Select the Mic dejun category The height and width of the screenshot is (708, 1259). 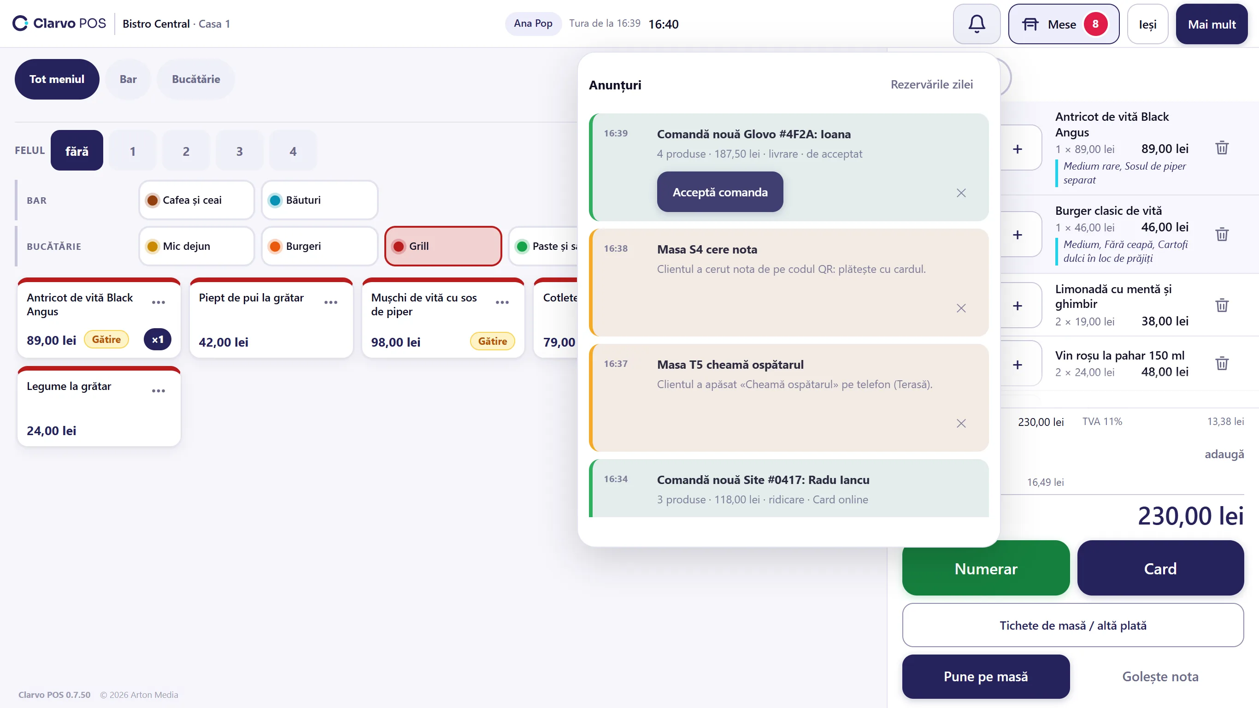pyautogui.click(x=196, y=246)
